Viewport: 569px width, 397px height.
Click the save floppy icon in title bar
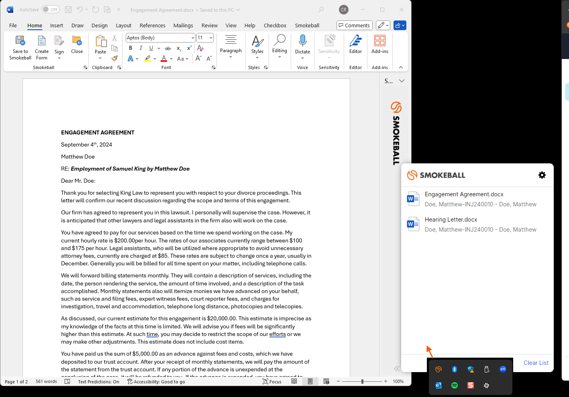click(x=68, y=10)
